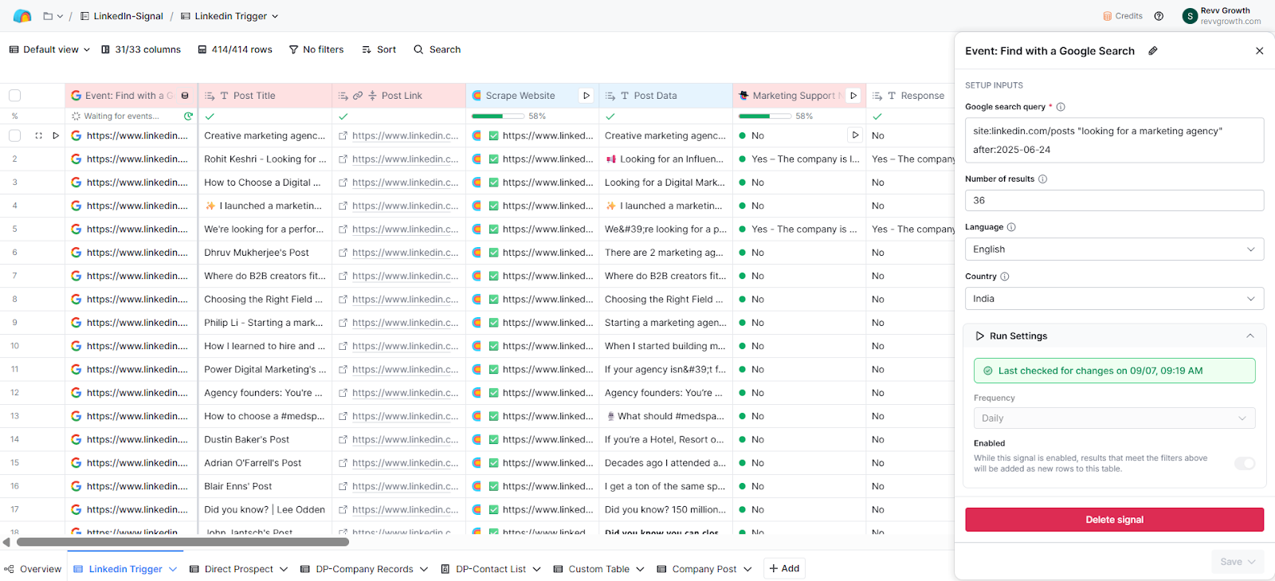Collapse the Run Settings section
The height and width of the screenshot is (581, 1275).
point(1249,336)
